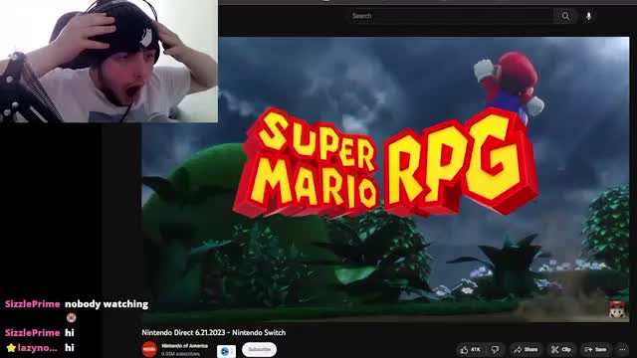Create a clip with scissors button
This screenshot has height=358, width=637.
561,349
